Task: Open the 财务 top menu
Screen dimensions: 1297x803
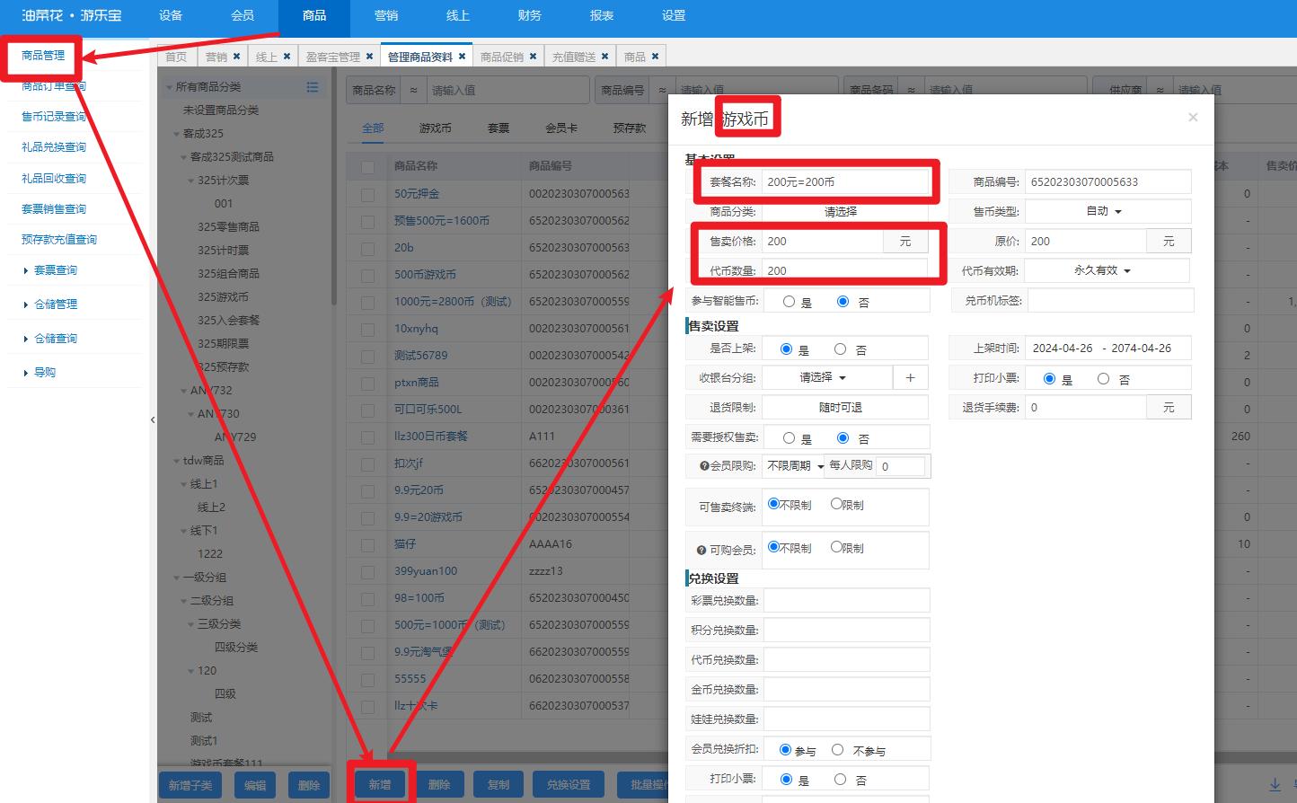Action: pyautogui.click(x=530, y=15)
